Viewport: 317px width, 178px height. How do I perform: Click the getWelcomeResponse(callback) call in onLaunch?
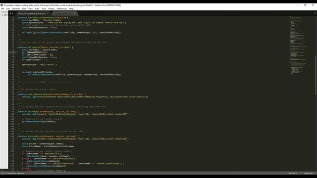tap(39, 122)
